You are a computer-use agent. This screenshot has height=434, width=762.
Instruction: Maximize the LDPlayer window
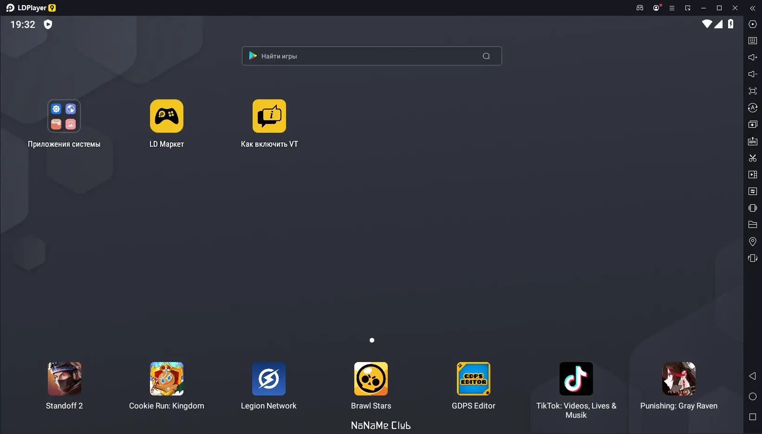click(719, 8)
